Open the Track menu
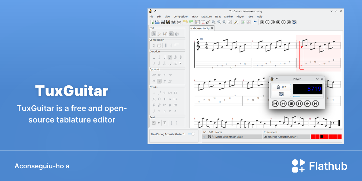 point(195,17)
